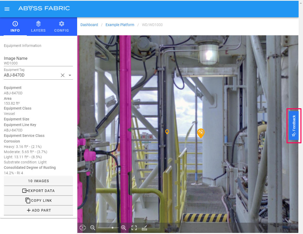Open Example Platform breadcrumb link

120,25
